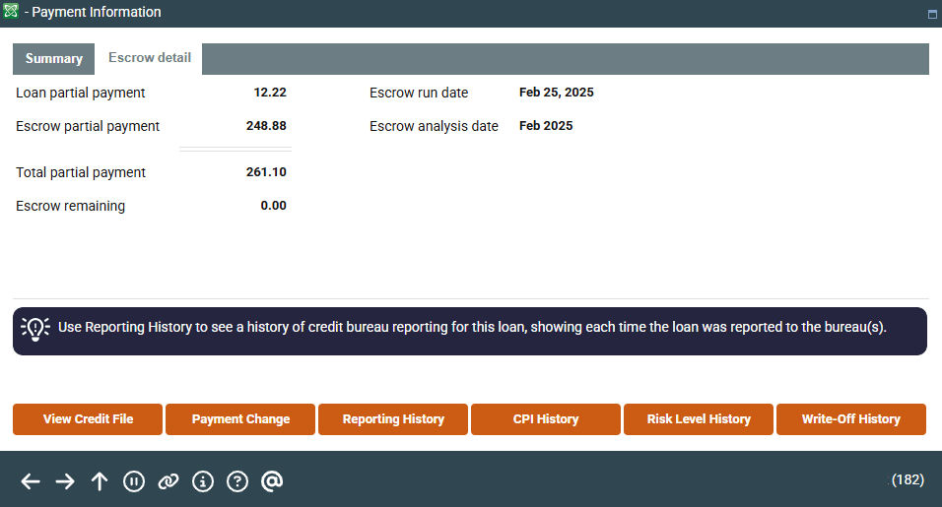Open the help question mark icon

(x=236, y=480)
